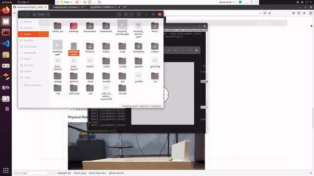Select the highlighted newMap.yaml file
Image resolution: width=314 pixels, height=176 pixels.
pyautogui.click(x=74, y=49)
